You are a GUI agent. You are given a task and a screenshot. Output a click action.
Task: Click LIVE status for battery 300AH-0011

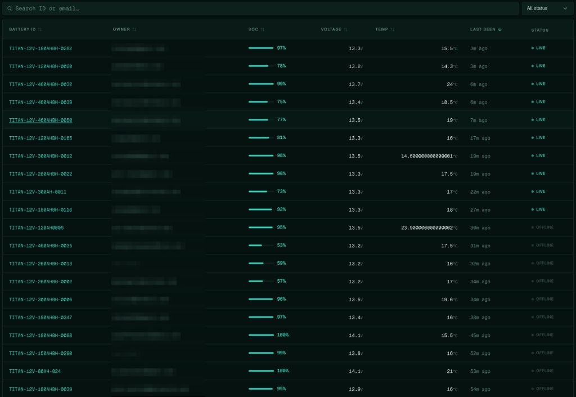538,191
